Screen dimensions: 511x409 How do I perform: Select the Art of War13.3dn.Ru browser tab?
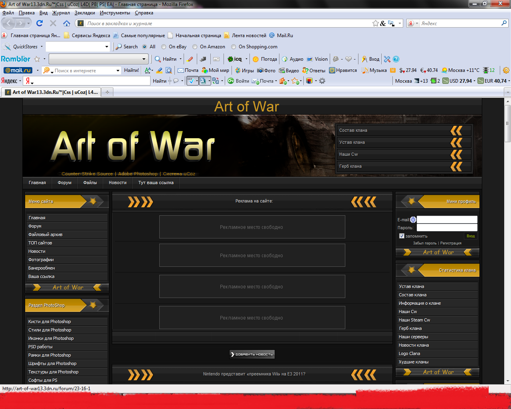tap(51, 92)
